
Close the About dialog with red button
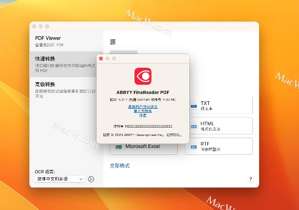[x=101, y=59]
